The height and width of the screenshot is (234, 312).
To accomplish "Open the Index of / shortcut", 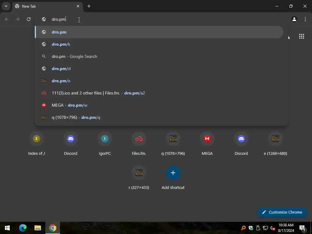I will pyautogui.click(x=37, y=144).
